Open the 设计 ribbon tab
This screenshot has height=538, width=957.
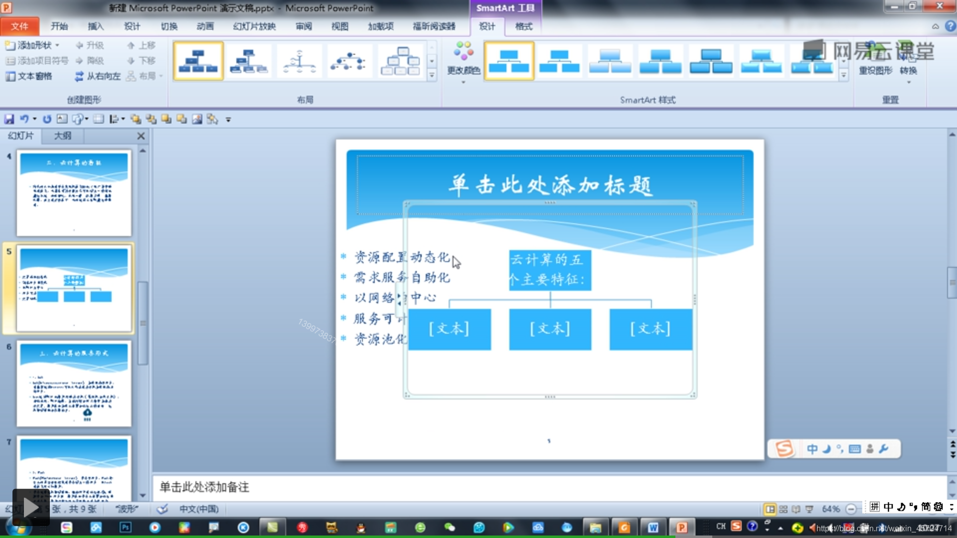click(132, 26)
